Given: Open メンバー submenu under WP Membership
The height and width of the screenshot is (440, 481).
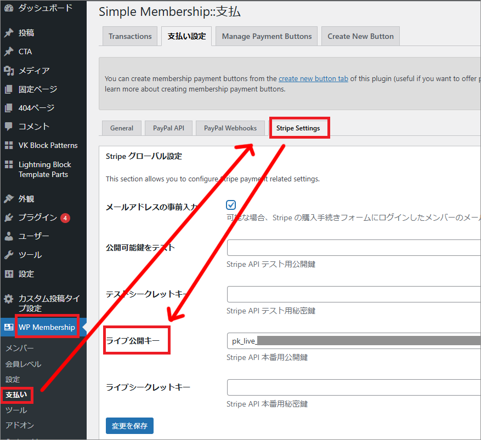Looking at the screenshot, I should pyautogui.click(x=20, y=348).
